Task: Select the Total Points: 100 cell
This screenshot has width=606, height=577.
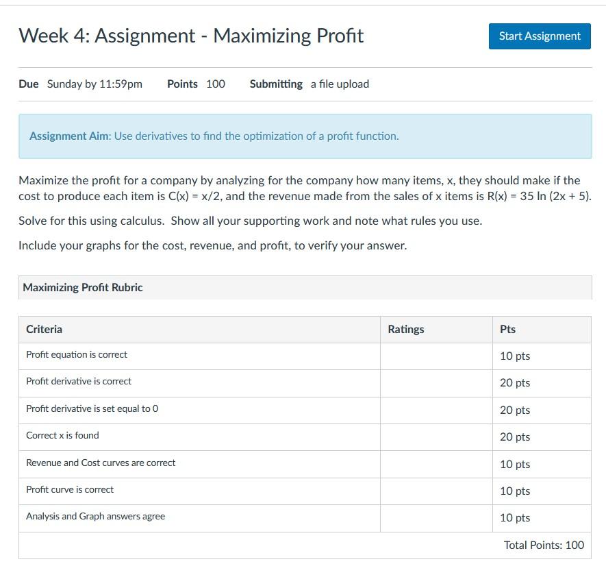Action: [544, 545]
